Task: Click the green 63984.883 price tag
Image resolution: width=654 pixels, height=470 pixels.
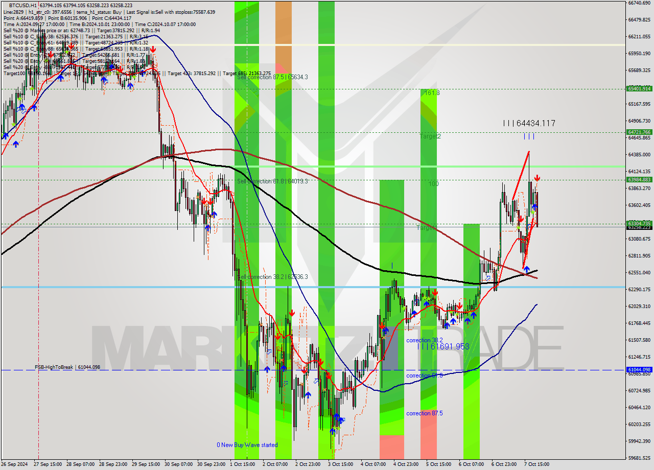Action: pos(639,179)
